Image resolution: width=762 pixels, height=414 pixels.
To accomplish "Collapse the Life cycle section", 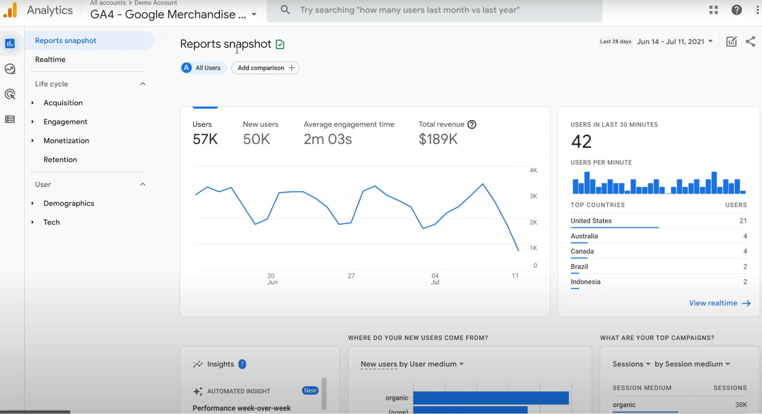I will coord(143,84).
